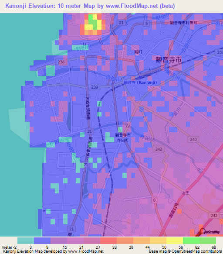Select the legend swatch between 33 and 38

click(x=125, y=241)
